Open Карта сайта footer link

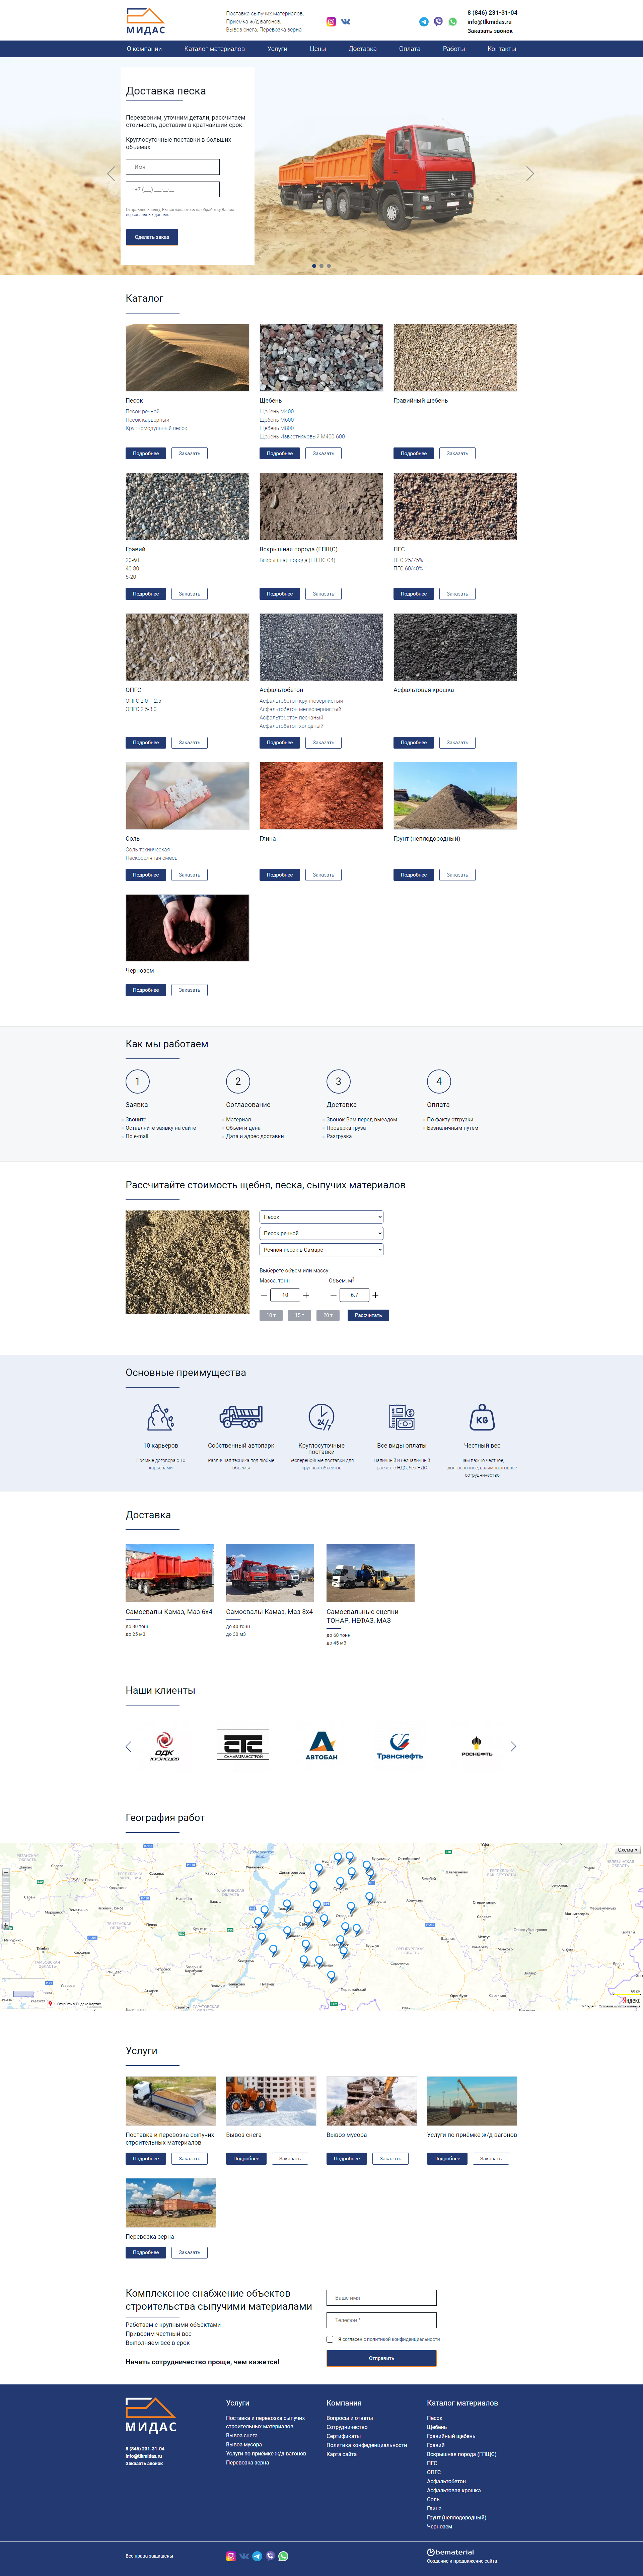[x=341, y=2454]
